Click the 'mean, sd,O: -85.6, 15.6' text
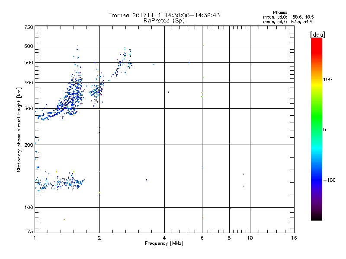The height and width of the screenshot is (259, 346). point(288,17)
